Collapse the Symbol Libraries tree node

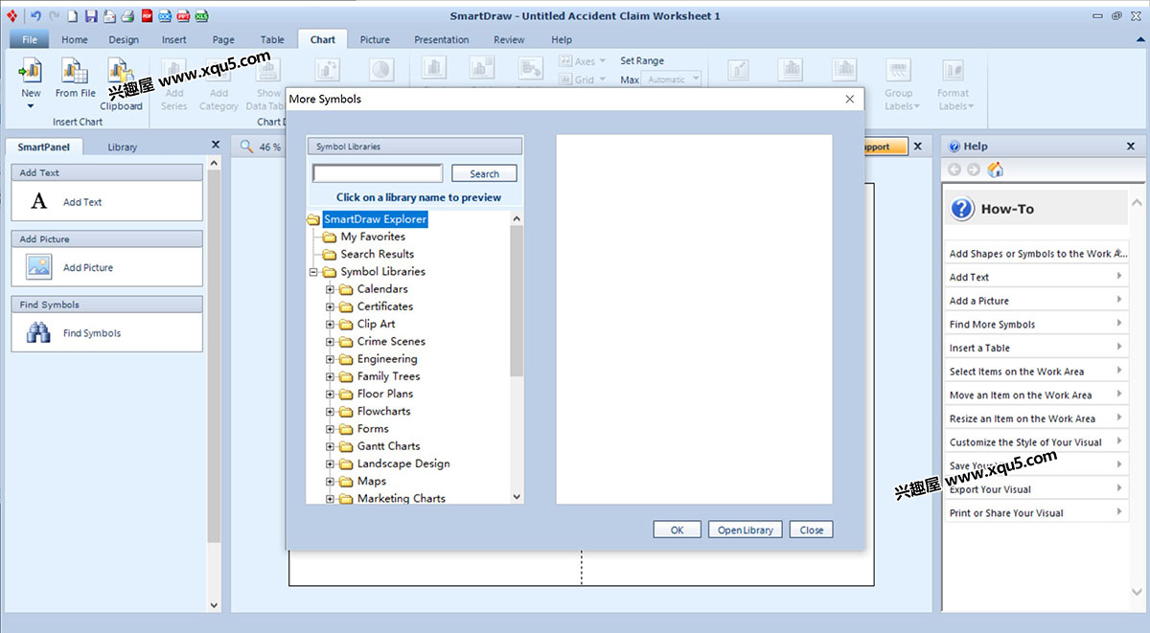coord(313,272)
